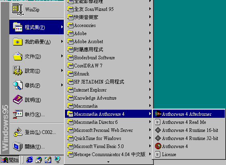Click the 尋找 magnifier icon
The image size is (226, 165).
click(x=18, y=85)
